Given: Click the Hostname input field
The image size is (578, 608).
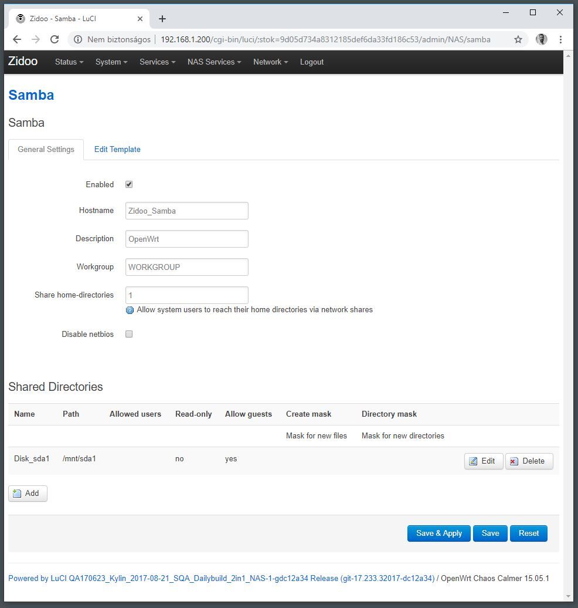Looking at the screenshot, I should 187,211.
